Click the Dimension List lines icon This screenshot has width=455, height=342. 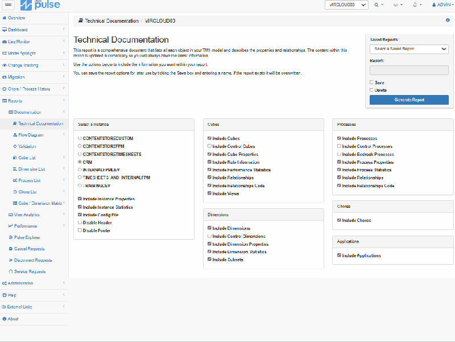tap(15, 169)
